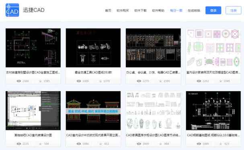Click the eye views icon on rebar card
The height and width of the screenshot is (150, 244).
tap(199, 144)
